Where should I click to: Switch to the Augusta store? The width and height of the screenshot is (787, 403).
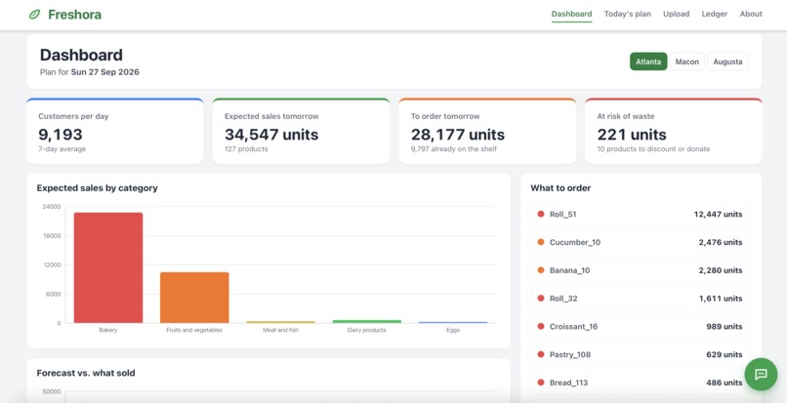(727, 61)
